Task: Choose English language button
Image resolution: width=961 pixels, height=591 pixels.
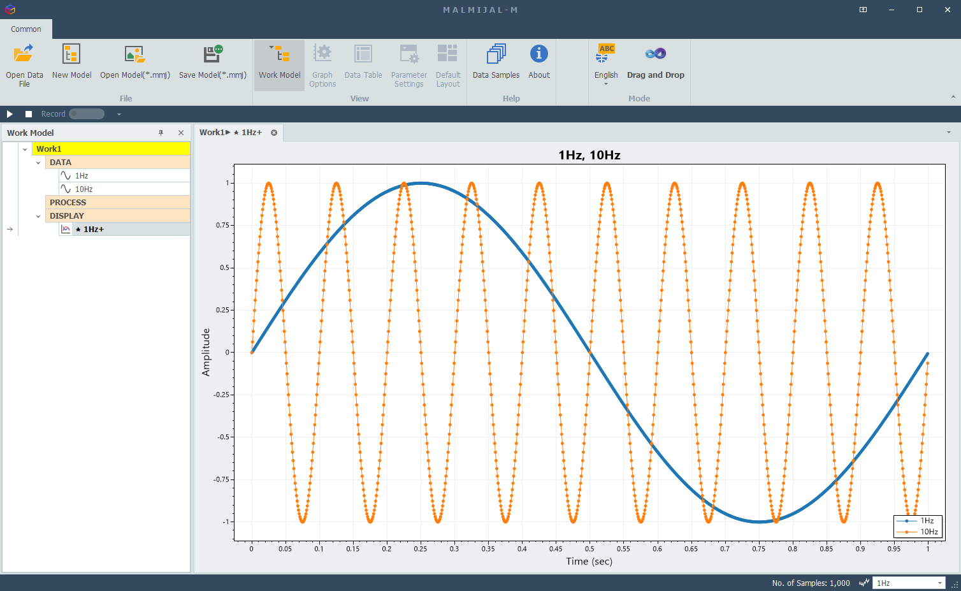Action: click(606, 65)
